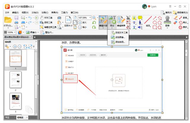Click the scanner icon in the toolbar
190x123 pixels.
click(23, 22)
